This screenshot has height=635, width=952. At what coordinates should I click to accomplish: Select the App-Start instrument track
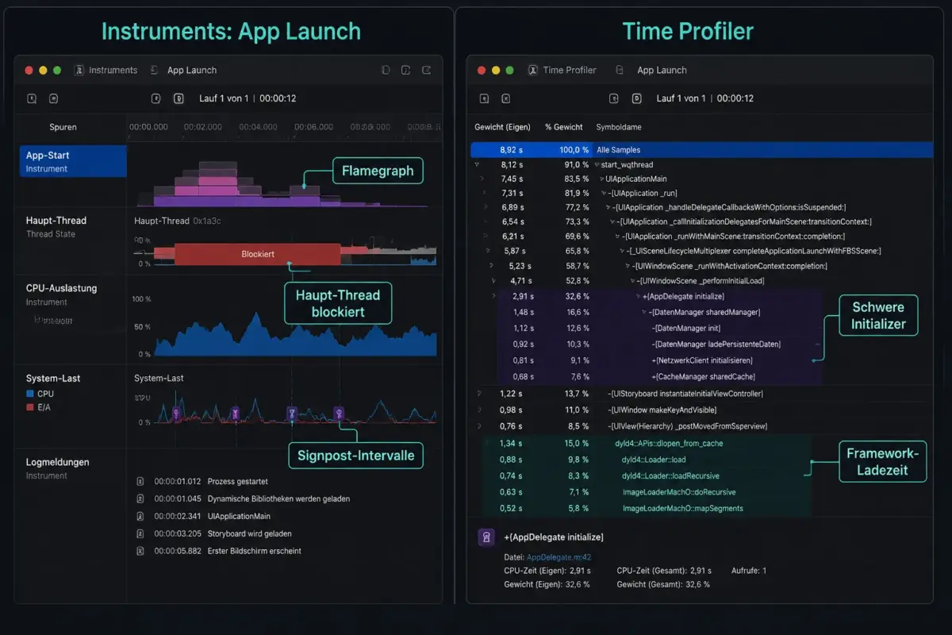(x=73, y=161)
